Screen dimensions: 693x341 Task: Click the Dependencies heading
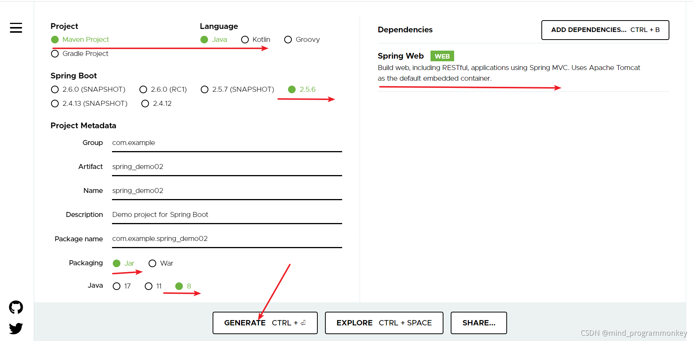click(405, 30)
